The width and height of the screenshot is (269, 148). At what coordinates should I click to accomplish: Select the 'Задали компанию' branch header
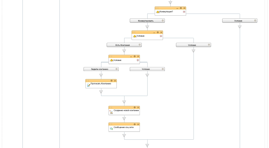pyautogui.click(x=99, y=69)
